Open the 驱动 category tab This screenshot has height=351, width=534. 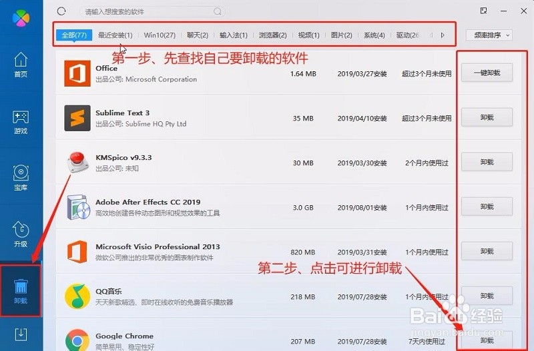[408, 35]
